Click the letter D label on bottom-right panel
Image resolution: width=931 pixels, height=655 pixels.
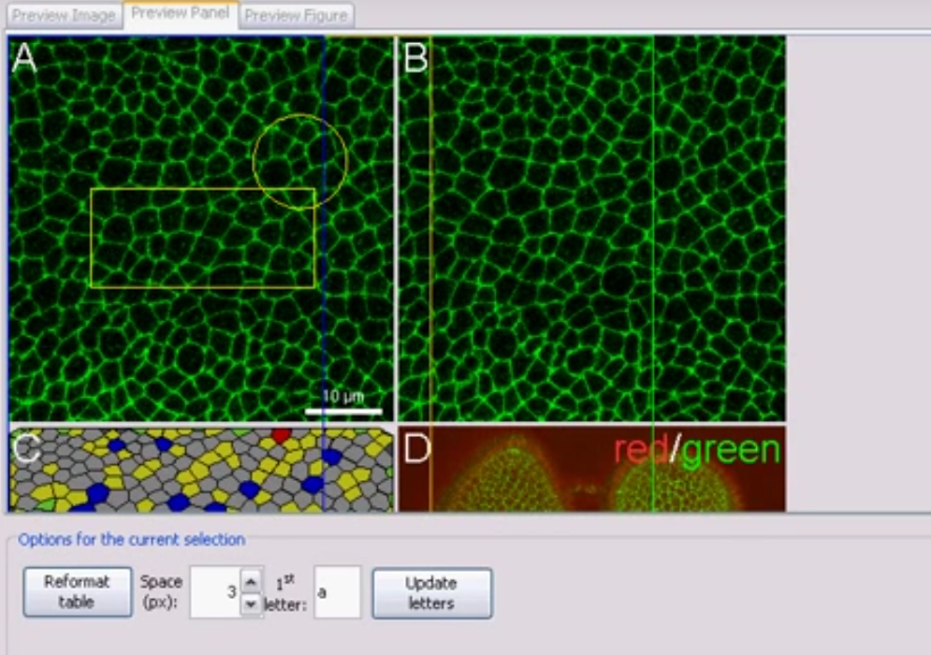pos(415,448)
